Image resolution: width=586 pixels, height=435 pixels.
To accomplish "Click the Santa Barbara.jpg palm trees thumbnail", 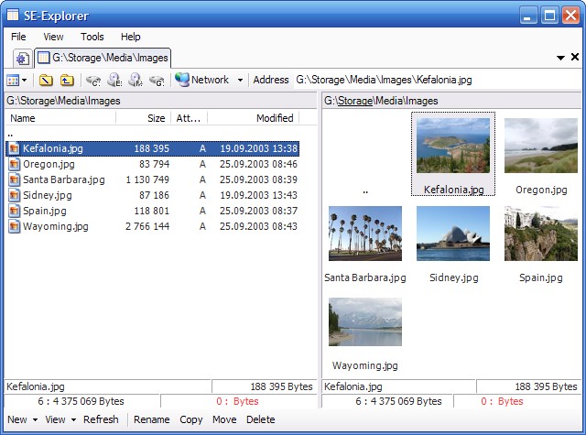I will [x=365, y=234].
